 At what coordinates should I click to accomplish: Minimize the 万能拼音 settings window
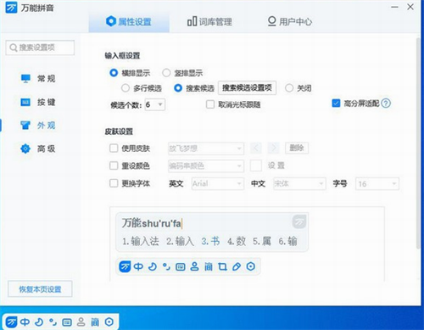[x=394, y=7]
